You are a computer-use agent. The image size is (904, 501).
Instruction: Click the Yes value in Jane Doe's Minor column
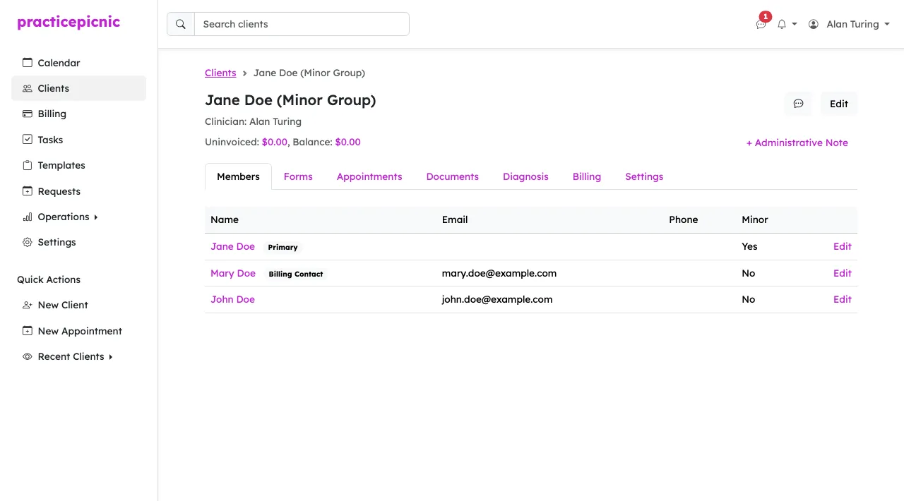point(749,246)
